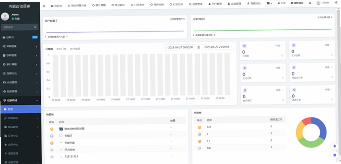Viewport: 341px width, 164px height.
Task: Open the grid dropdown in top bar
Action: (269, 3)
